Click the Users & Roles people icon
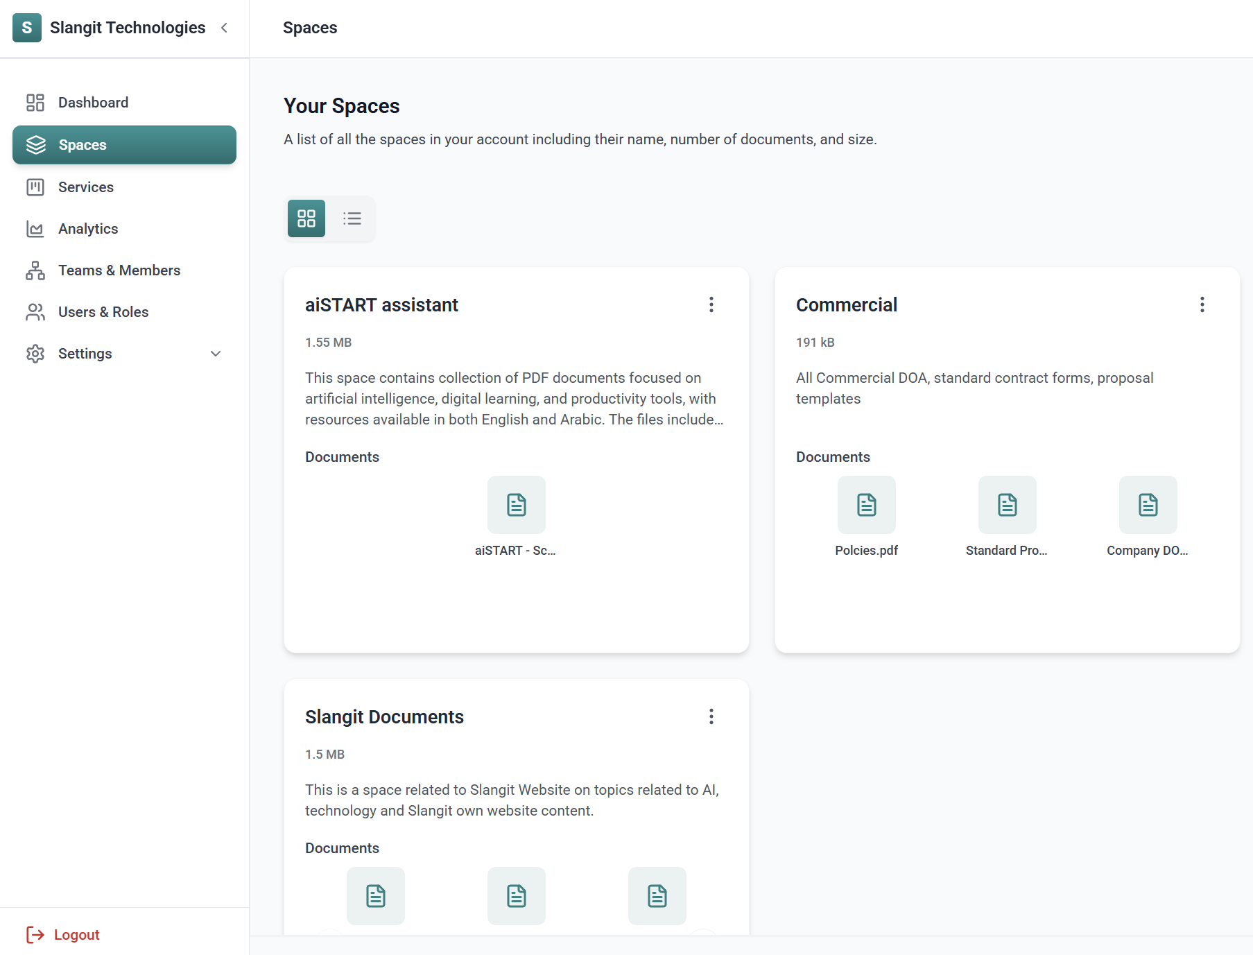This screenshot has height=955, width=1253. click(x=35, y=312)
